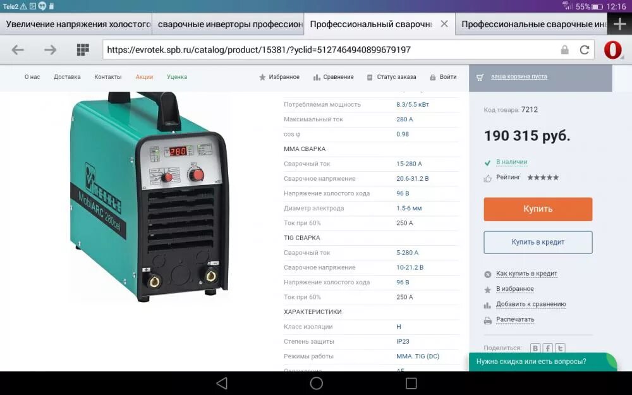
Task: Open the Как купить в кредит link
Action: [x=526, y=273]
